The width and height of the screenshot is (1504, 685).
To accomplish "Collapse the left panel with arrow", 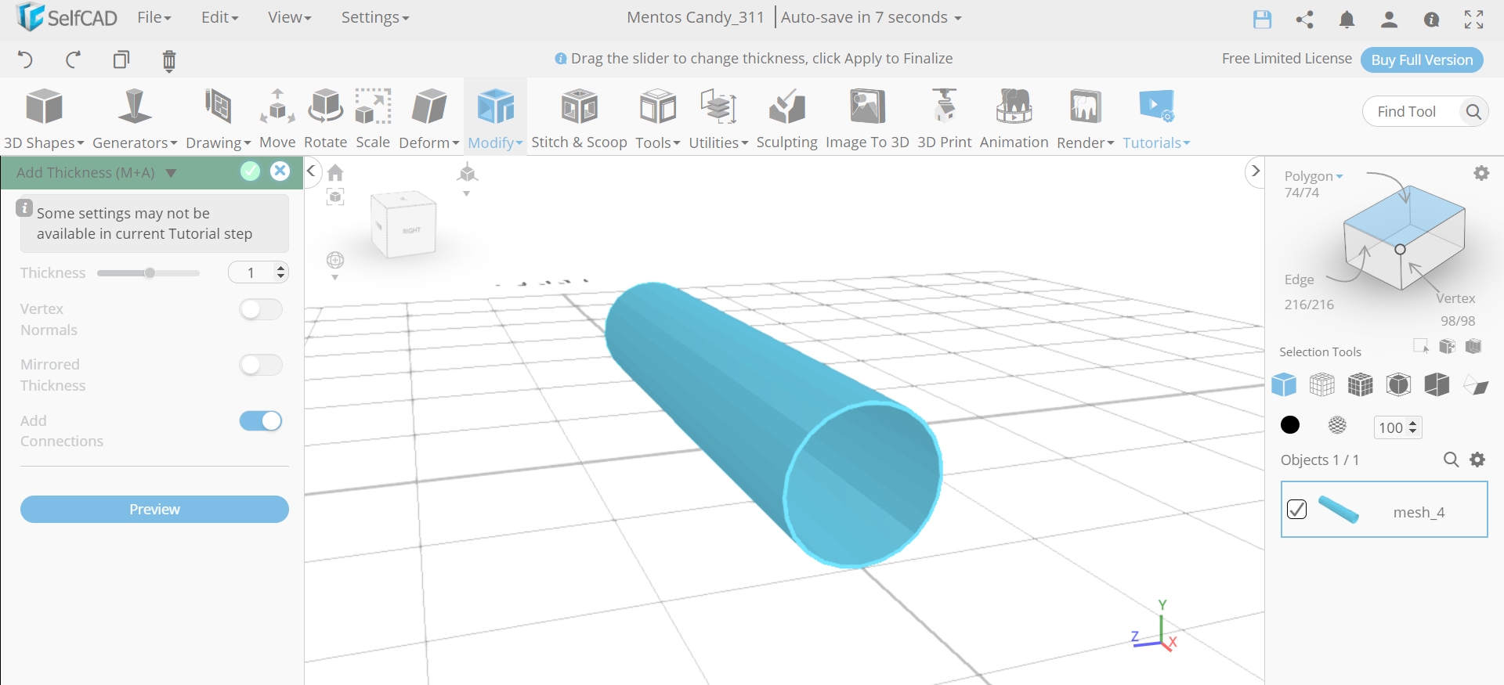I will (311, 171).
